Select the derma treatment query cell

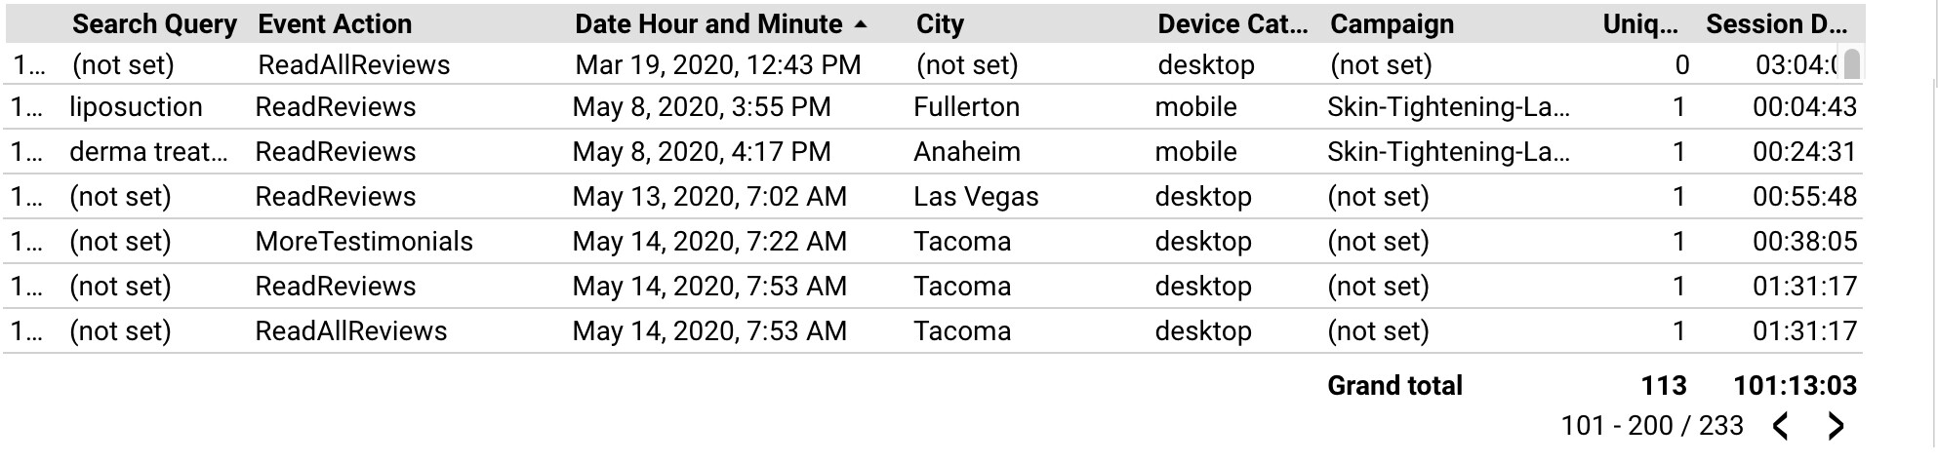(x=148, y=152)
